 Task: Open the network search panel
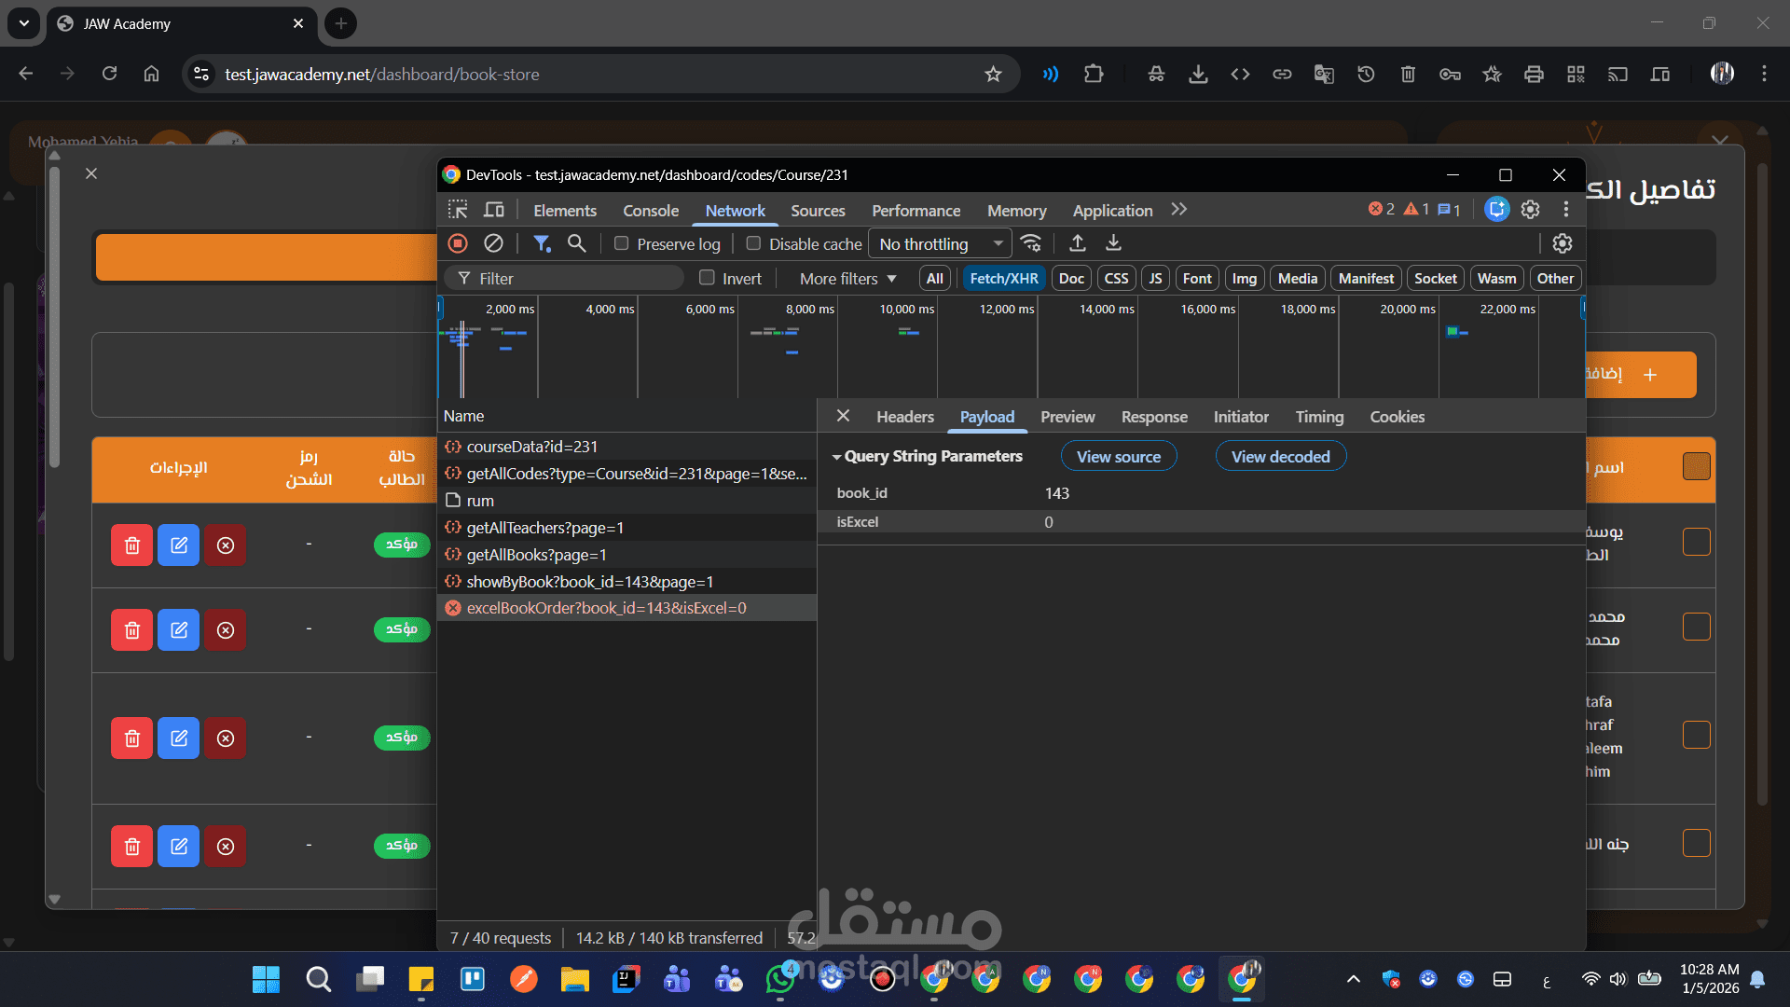pyautogui.click(x=576, y=243)
